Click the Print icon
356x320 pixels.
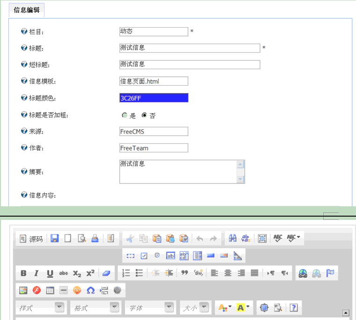tap(95, 239)
